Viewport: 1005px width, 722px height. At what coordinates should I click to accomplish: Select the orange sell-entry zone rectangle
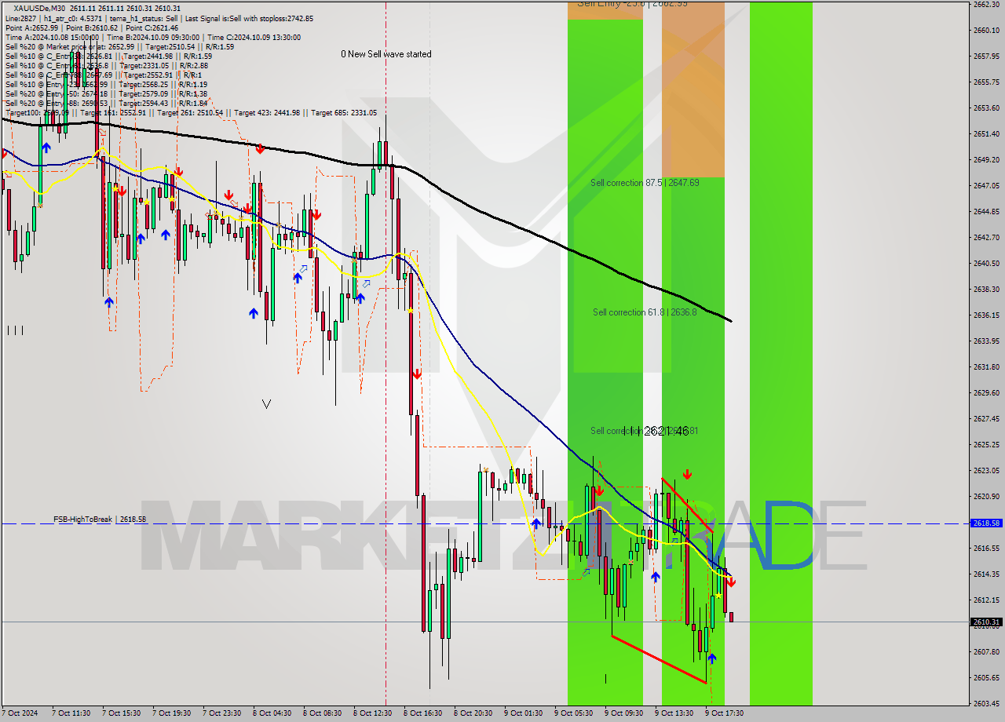coord(693,89)
